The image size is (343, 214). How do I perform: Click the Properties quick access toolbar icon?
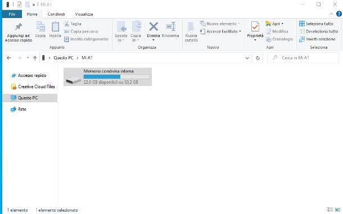(x=20, y=4)
